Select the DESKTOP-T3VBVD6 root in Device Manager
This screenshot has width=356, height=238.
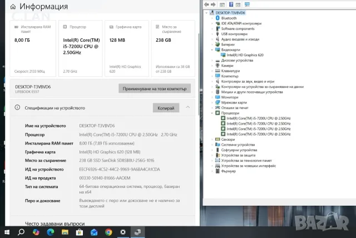tap(230, 13)
